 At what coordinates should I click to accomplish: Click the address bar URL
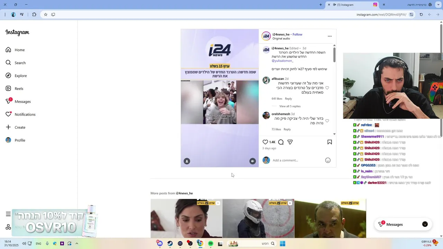[381, 15]
